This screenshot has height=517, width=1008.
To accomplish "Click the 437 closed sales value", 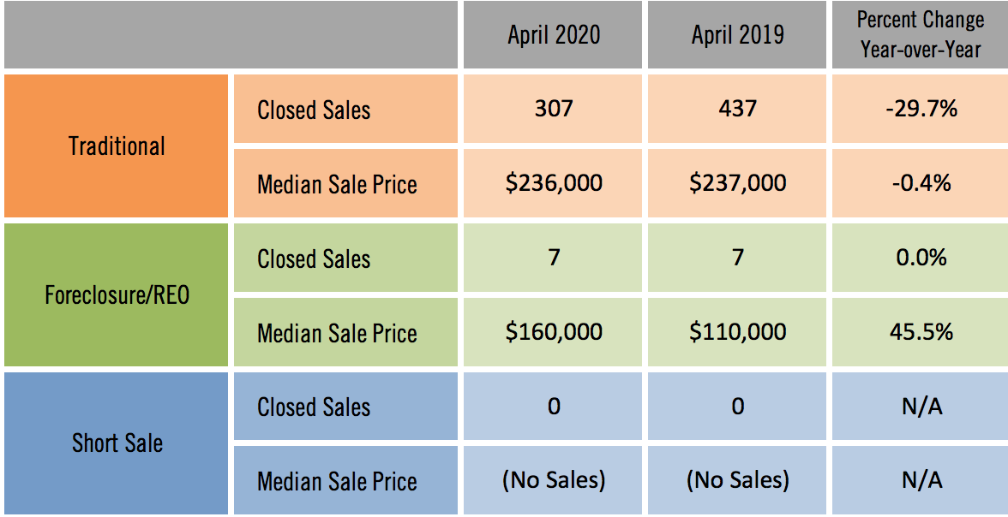I will tap(737, 110).
